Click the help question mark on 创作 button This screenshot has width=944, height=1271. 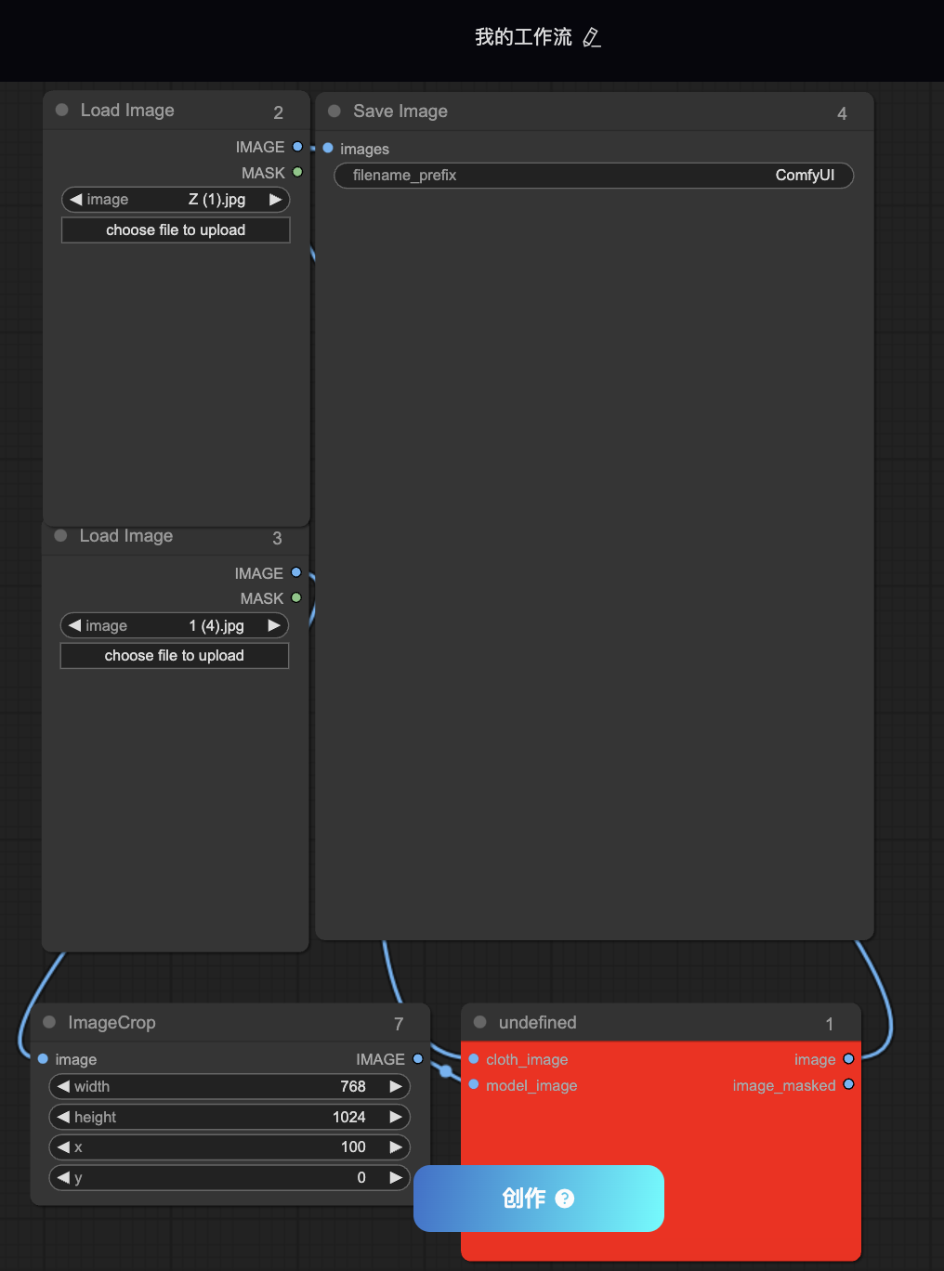coord(564,1199)
